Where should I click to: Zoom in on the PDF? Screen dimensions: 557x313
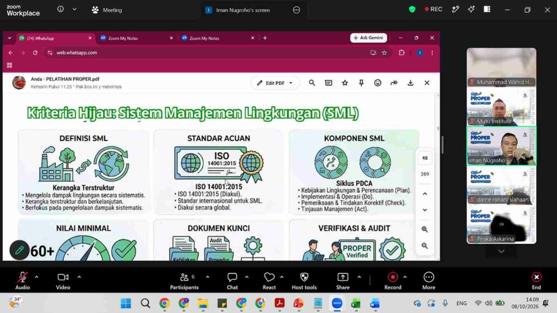click(x=425, y=229)
